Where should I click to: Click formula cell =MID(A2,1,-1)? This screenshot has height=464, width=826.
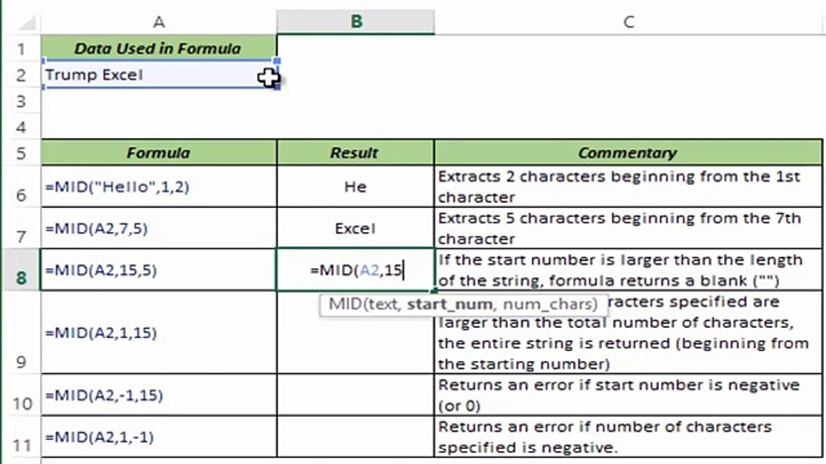click(x=159, y=437)
